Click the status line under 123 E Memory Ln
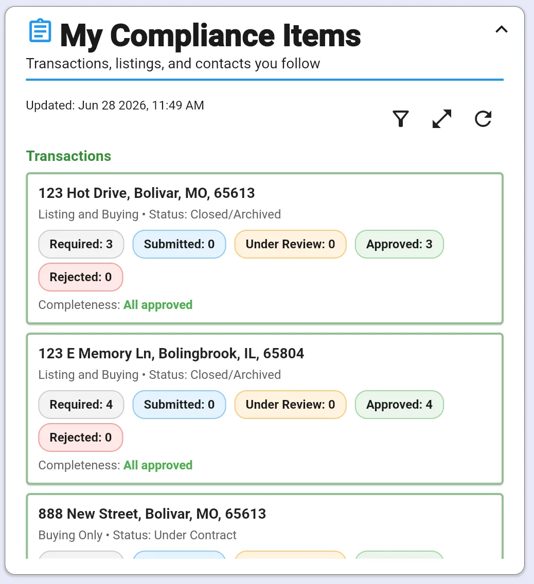This screenshot has height=584, width=534. pyautogui.click(x=159, y=375)
